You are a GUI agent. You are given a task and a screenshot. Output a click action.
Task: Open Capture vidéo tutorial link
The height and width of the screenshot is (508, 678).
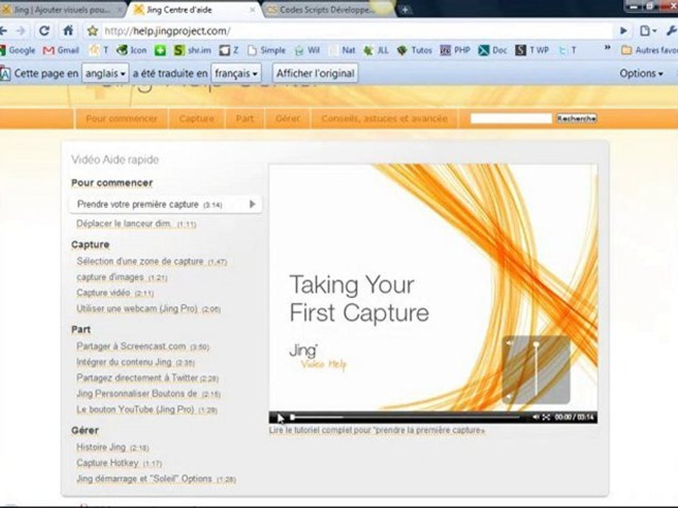point(115,293)
